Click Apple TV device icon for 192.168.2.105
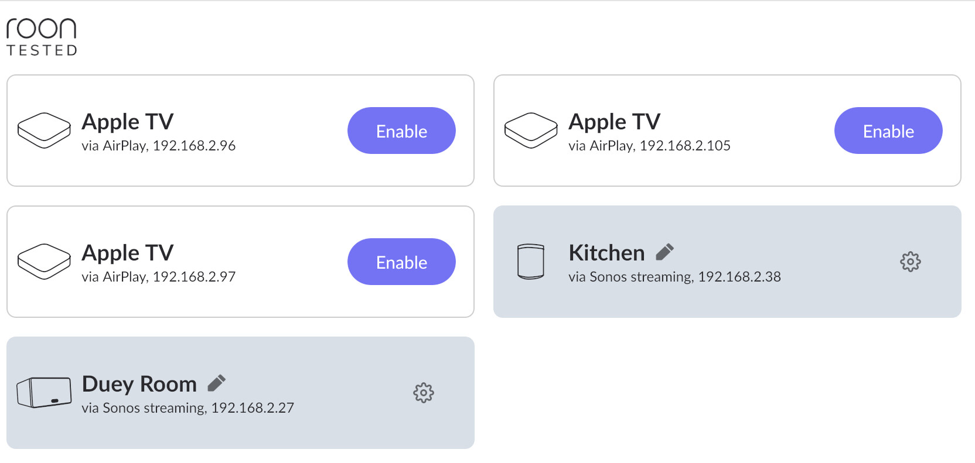Image resolution: width=975 pixels, height=463 pixels. [x=531, y=131]
